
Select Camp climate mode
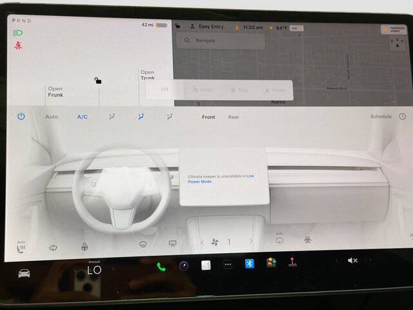pos(276,90)
